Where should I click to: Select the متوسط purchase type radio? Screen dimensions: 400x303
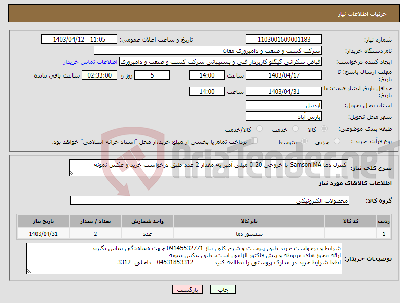click(304, 141)
